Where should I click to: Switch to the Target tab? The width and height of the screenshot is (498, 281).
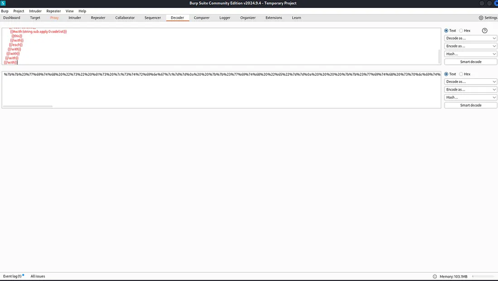click(x=35, y=18)
